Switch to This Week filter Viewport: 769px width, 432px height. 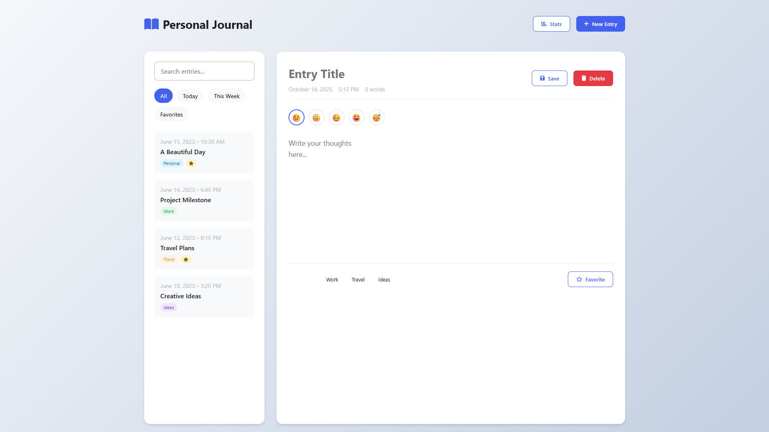pos(226,96)
